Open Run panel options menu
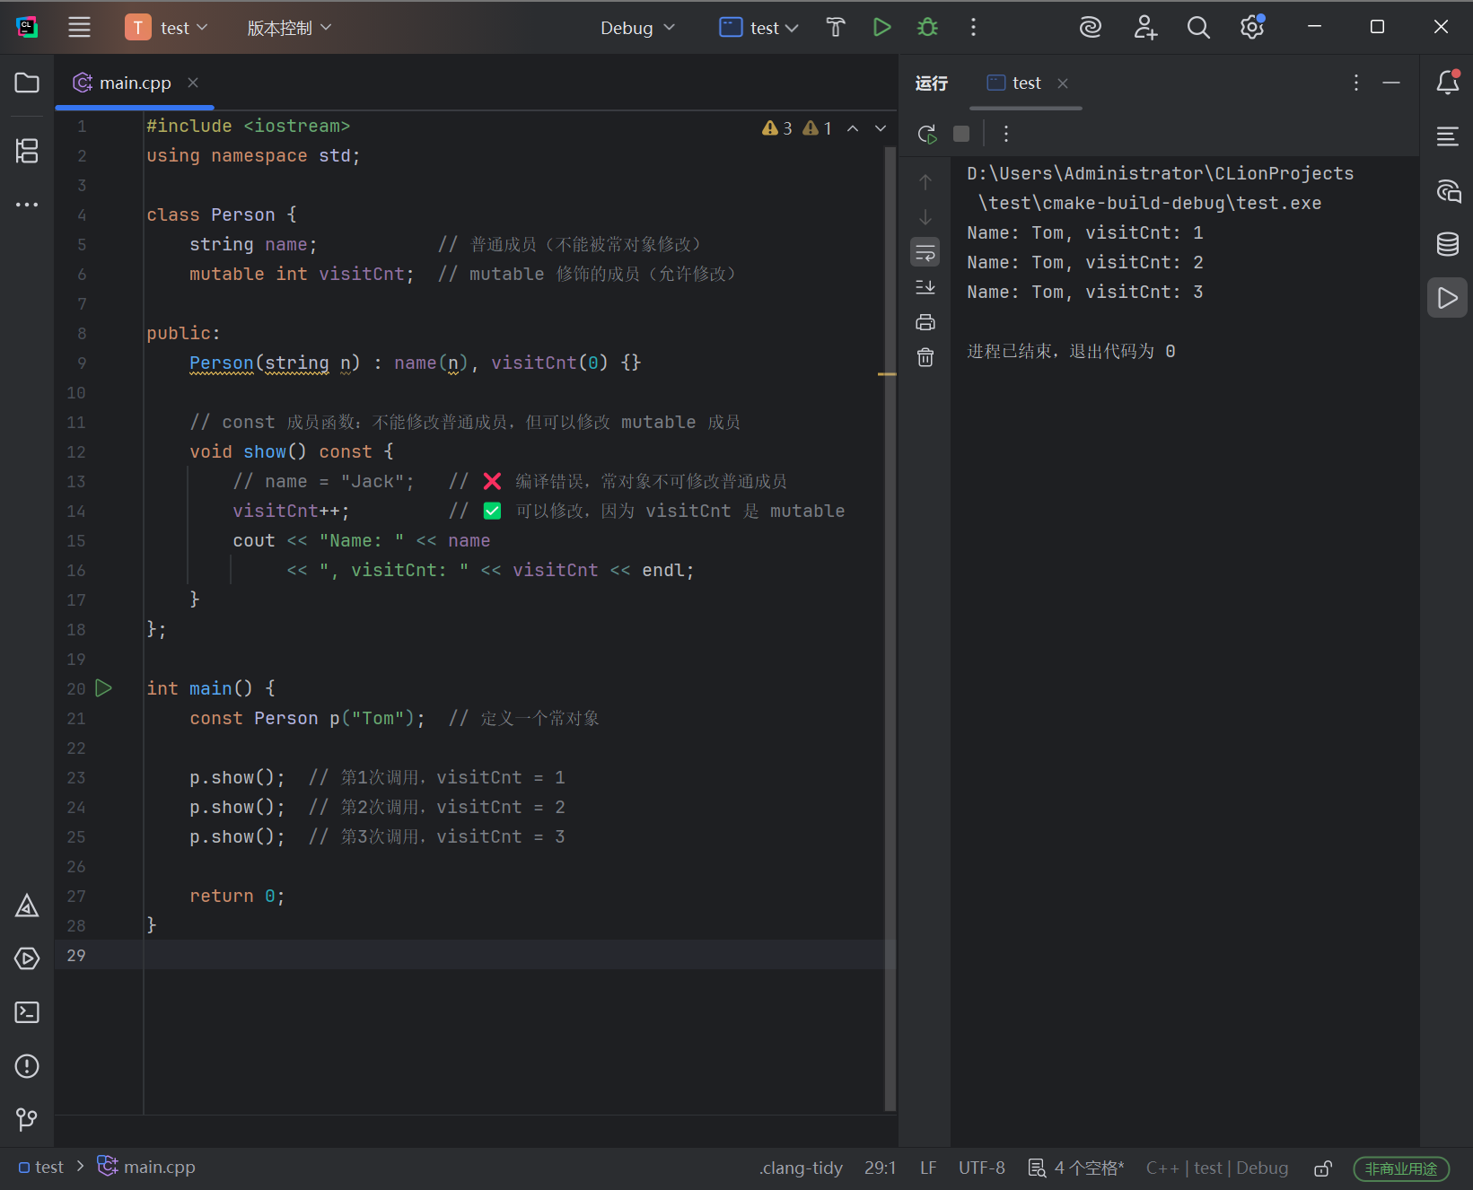1473x1190 pixels. pyautogui.click(x=1355, y=83)
